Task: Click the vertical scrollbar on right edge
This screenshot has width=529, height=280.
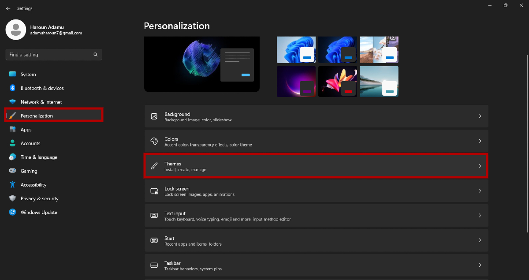Action: (527, 143)
